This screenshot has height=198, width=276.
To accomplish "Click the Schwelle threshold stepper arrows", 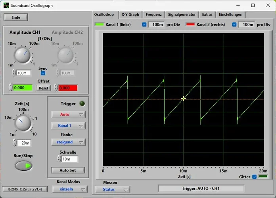I will (x=59, y=159).
